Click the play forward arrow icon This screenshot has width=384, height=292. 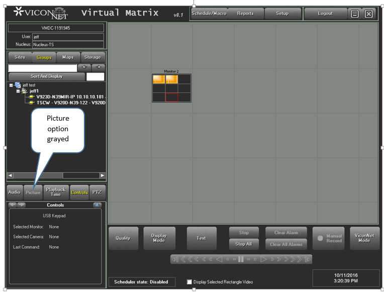pyautogui.click(x=263, y=259)
